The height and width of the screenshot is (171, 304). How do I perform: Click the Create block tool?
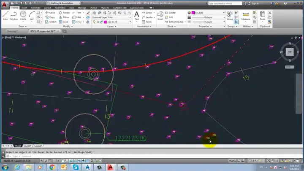[x=170, y=13]
